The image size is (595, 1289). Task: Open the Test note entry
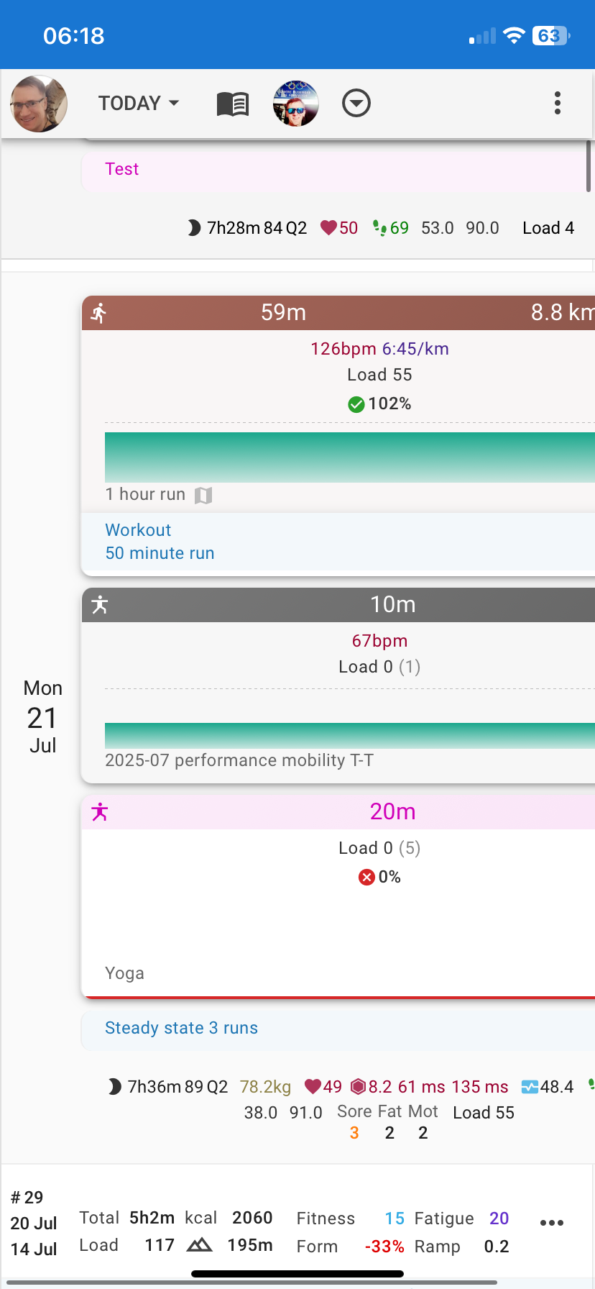pos(121,169)
